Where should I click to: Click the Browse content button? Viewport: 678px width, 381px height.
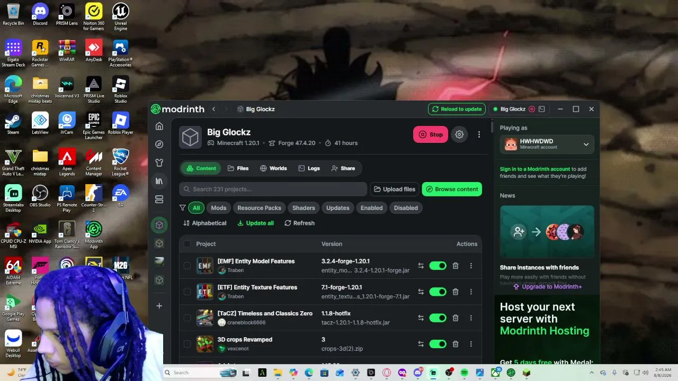452,189
